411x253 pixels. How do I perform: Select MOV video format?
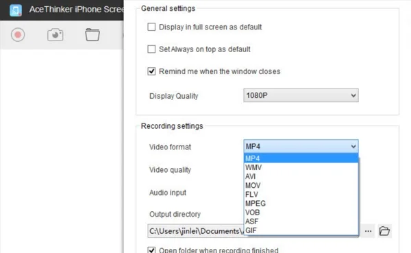(301, 185)
